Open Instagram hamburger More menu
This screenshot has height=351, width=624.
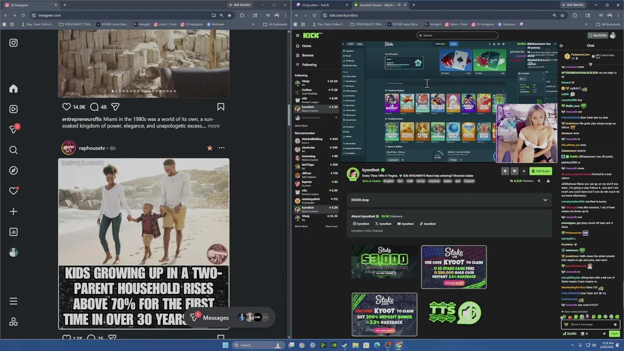pyautogui.click(x=14, y=301)
